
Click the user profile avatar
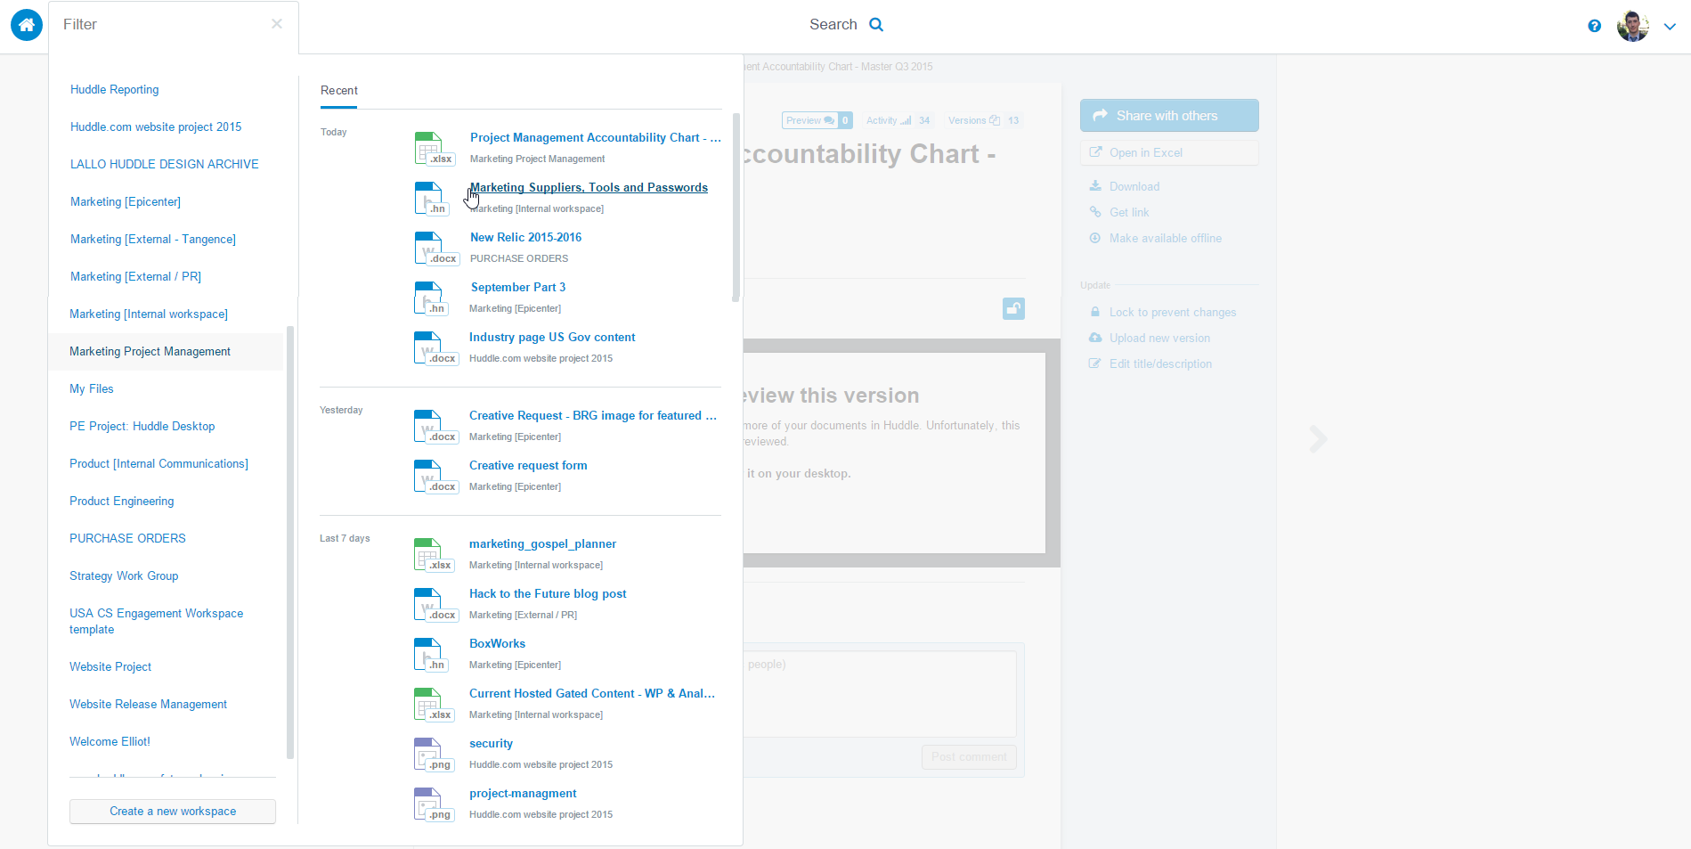[1632, 26]
